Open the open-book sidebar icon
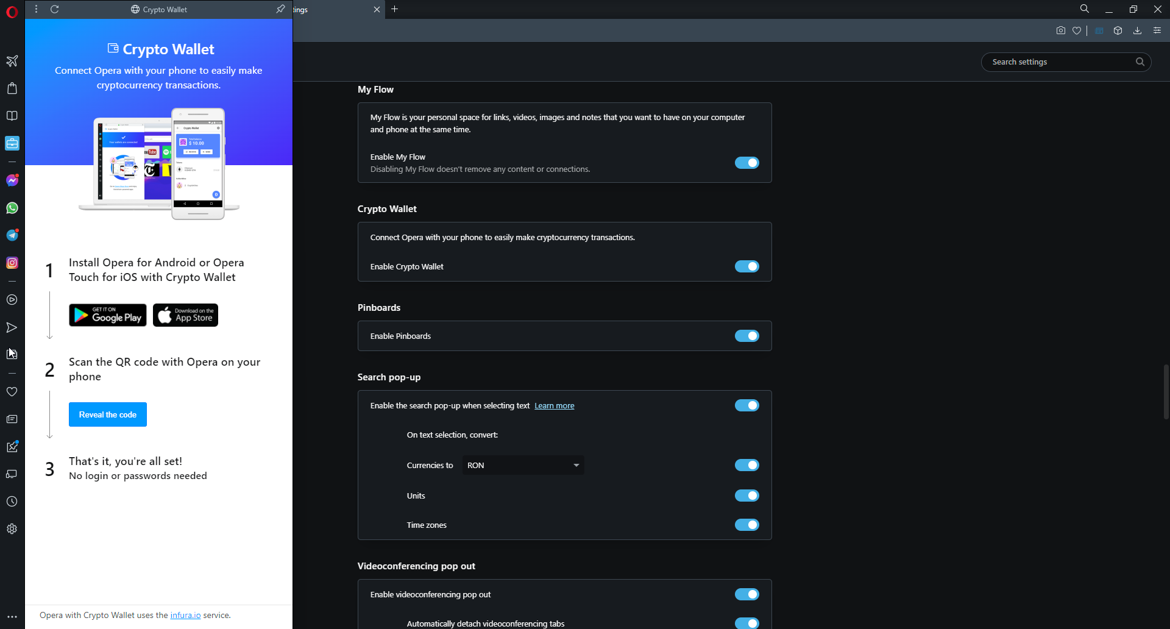 click(x=12, y=116)
